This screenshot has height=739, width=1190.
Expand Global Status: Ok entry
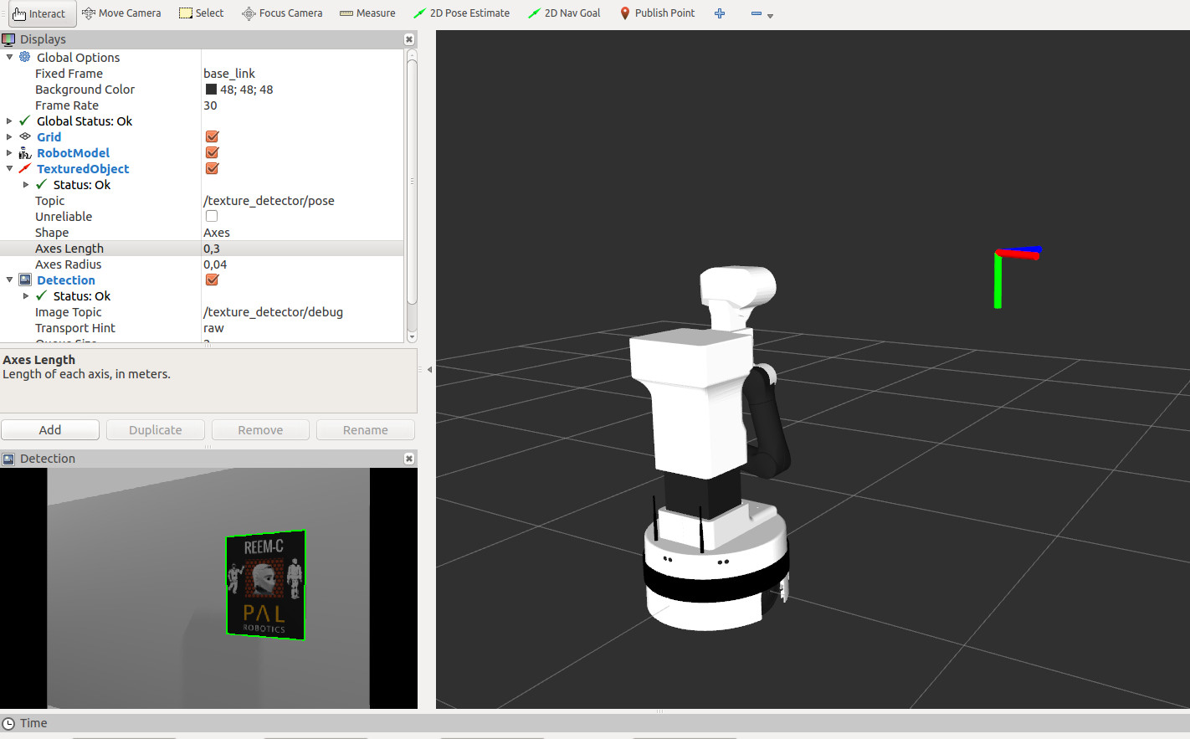[9, 121]
